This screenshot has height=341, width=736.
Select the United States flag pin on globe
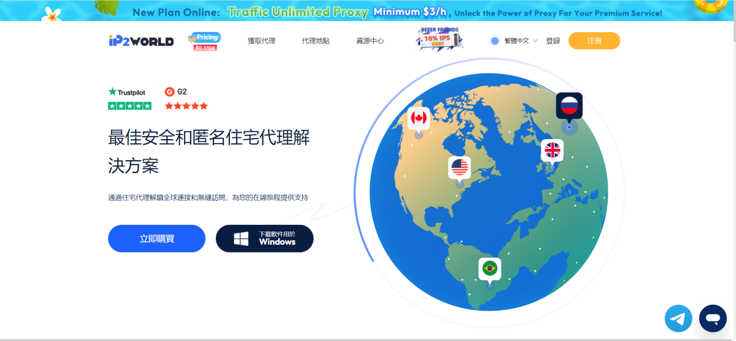pos(460,167)
